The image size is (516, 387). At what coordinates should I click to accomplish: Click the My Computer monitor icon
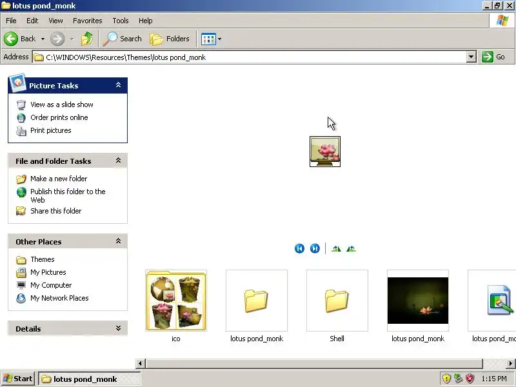click(21, 285)
